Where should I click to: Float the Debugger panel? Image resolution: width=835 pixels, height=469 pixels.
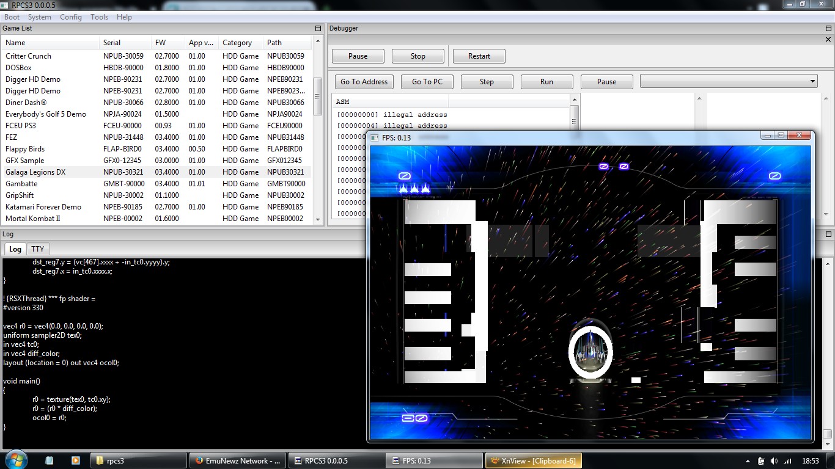click(829, 29)
